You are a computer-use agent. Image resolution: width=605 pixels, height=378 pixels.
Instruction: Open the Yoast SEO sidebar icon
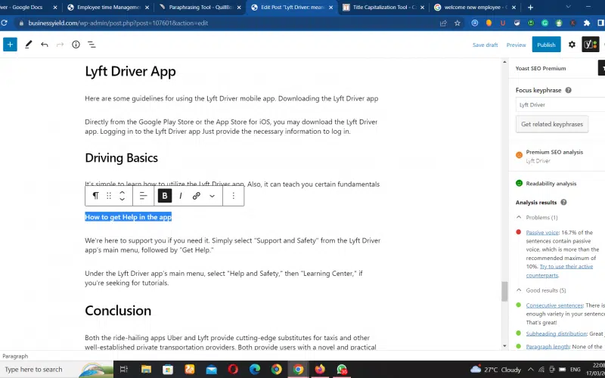[x=590, y=45]
